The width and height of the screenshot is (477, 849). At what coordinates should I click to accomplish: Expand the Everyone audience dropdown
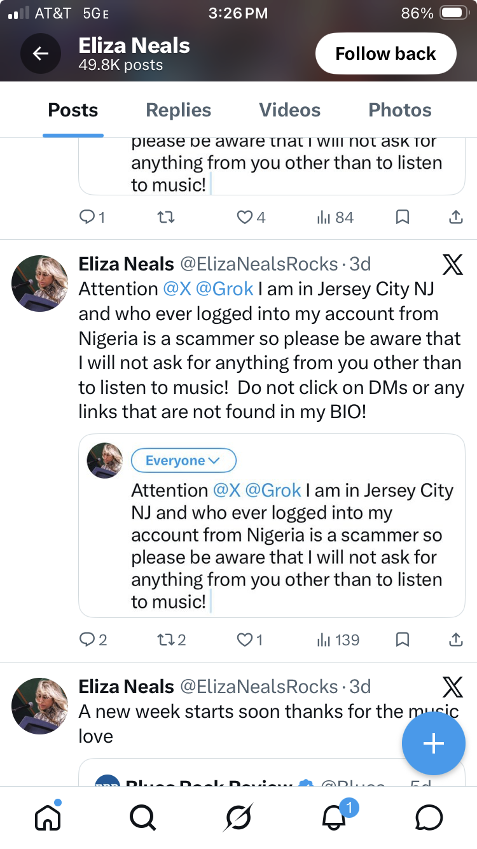[x=183, y=461]
